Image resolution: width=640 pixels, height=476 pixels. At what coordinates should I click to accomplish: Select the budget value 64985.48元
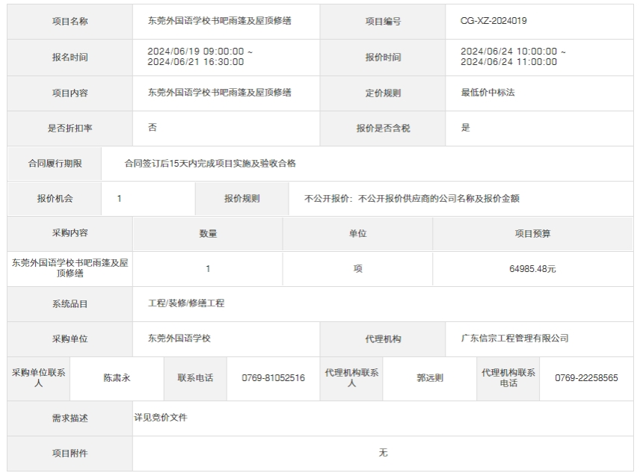click(x=532, y=269)
